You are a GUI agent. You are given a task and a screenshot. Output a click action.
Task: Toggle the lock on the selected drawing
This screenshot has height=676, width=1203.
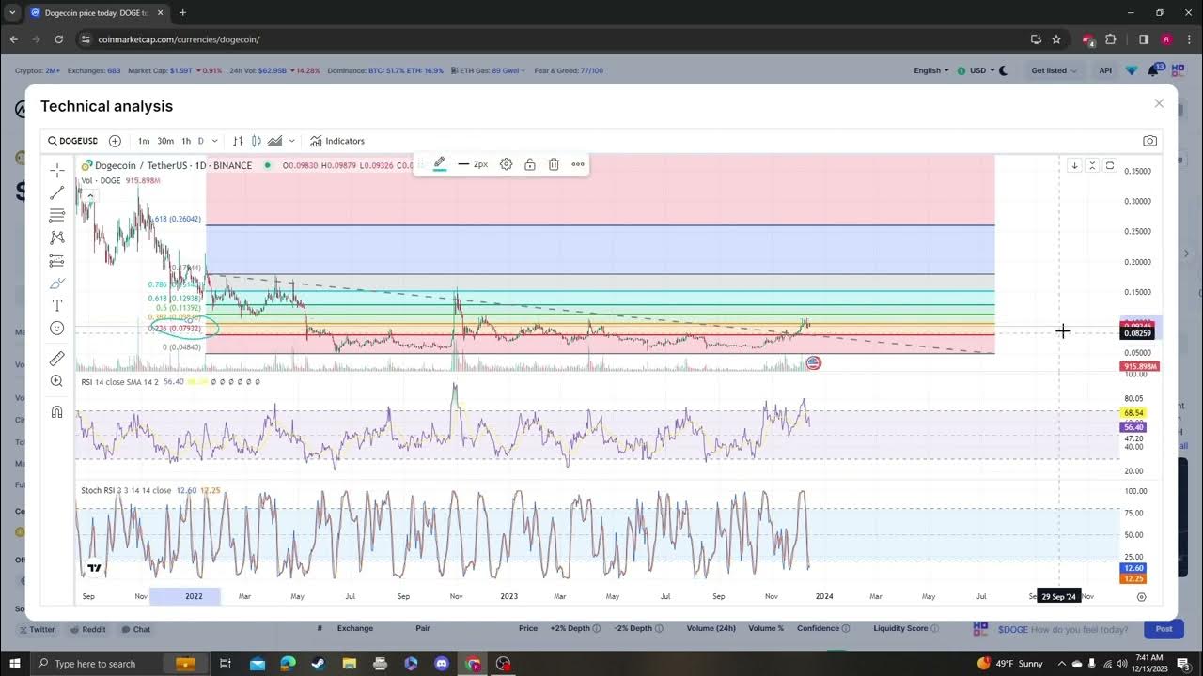pos(530,164)
